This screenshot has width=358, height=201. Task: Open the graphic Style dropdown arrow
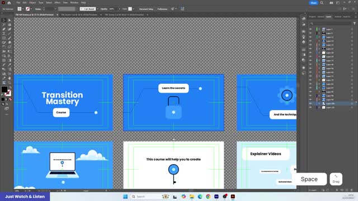134,9
